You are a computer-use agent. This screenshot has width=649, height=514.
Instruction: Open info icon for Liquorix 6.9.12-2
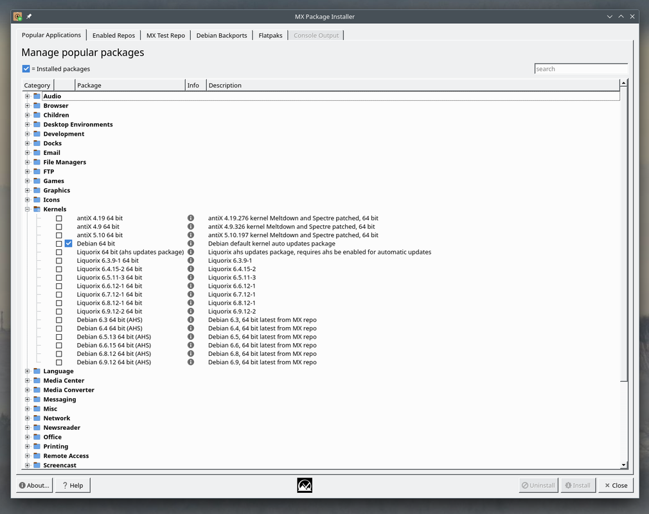pos(190,311)
